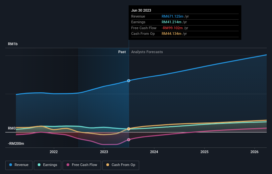Click the RM671.125m revenue value in tooltip

pyautogui.click(x=172, y=16)
